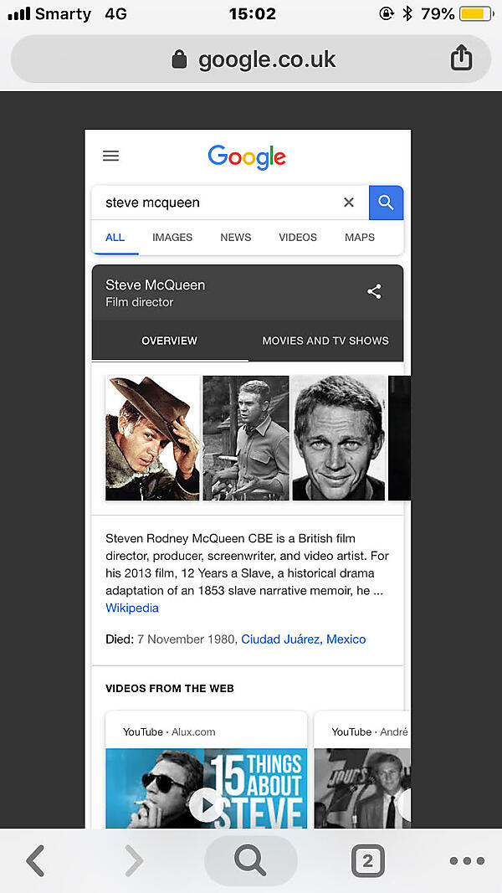
Task: Tap the google.co.uk address bar
Action: click(251, 59)
